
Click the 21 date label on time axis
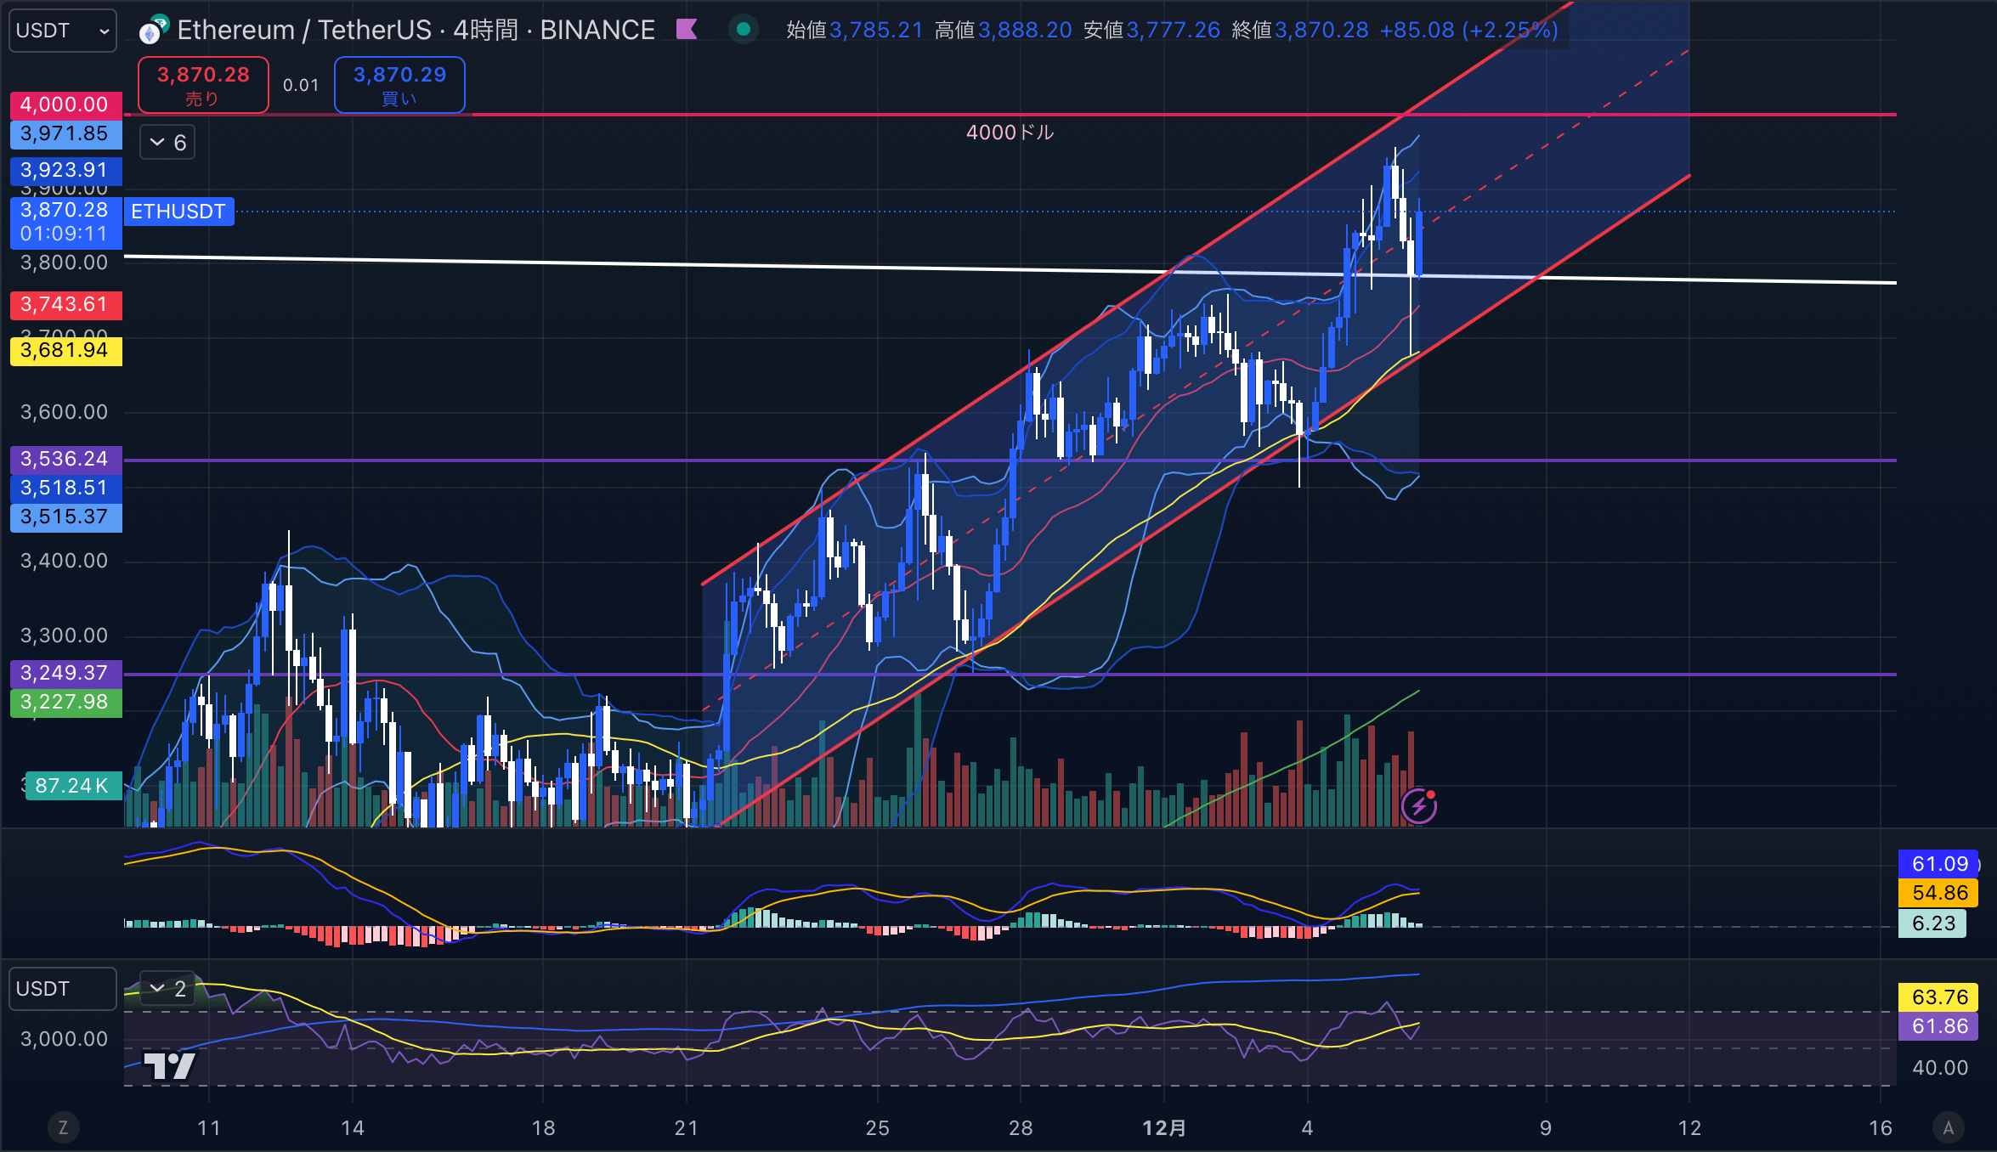point(687,1128)
